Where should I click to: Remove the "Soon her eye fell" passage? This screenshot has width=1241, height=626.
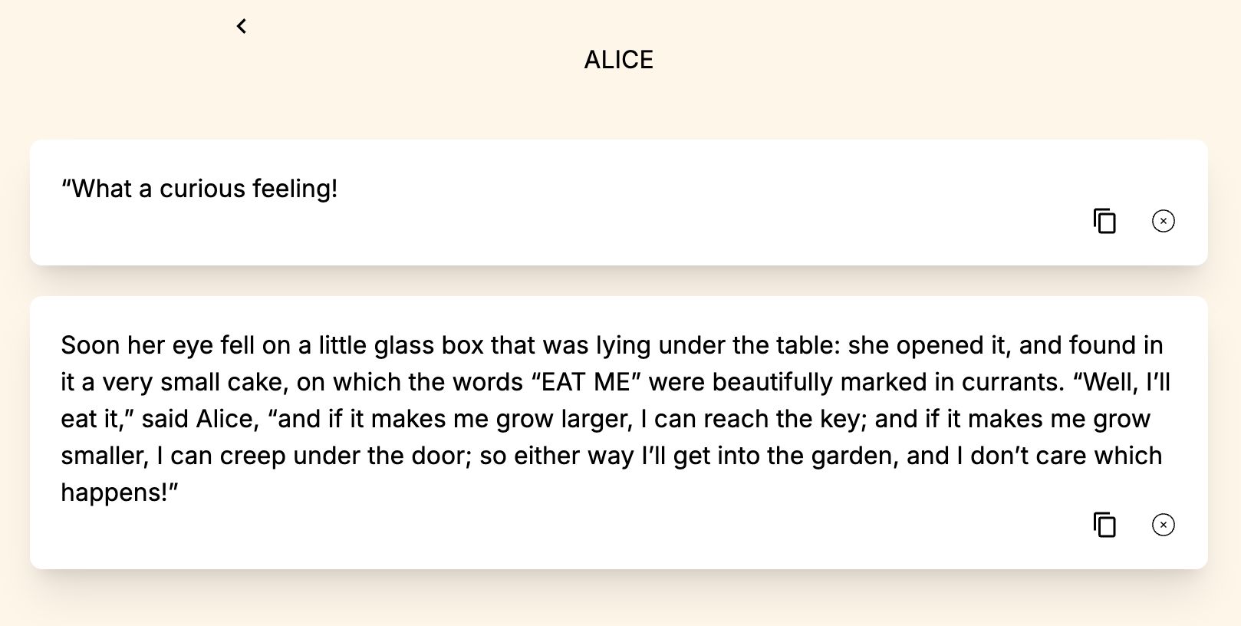1163,525
